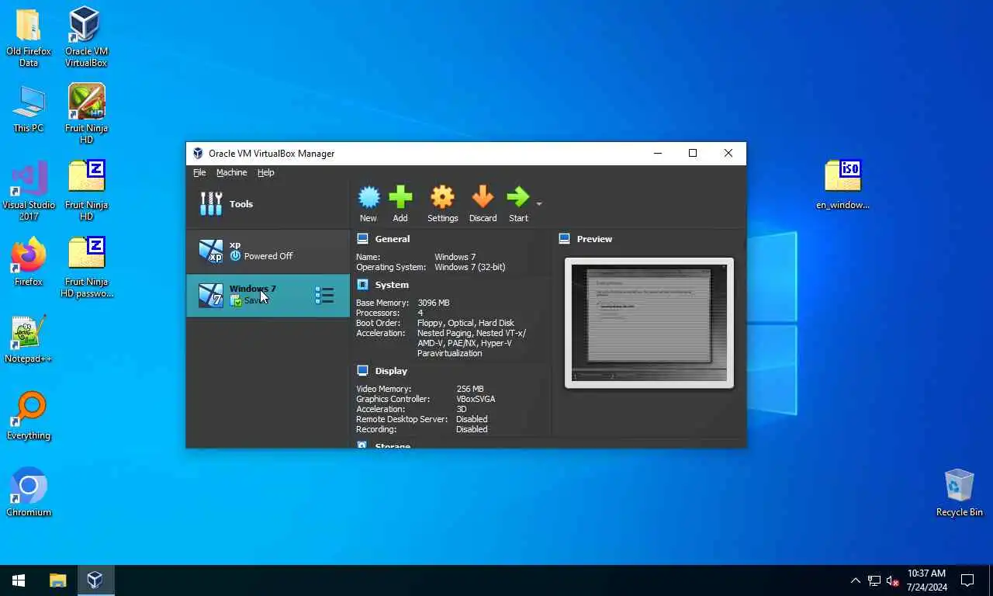Click the 256 MB video memory value
The width and height of the screenshot is (993, 596).
[469, 389]
